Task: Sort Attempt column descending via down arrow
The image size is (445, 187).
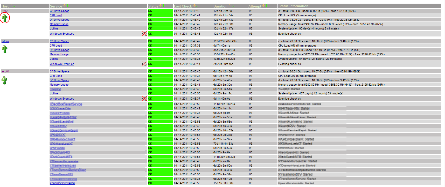Action: tap(267, 6)
